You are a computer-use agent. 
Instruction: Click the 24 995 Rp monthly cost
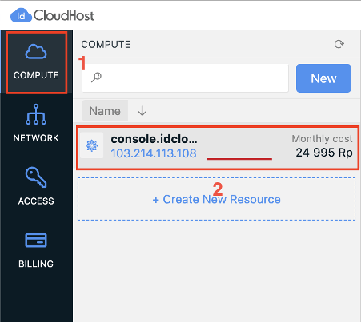[x=324, y=153]
